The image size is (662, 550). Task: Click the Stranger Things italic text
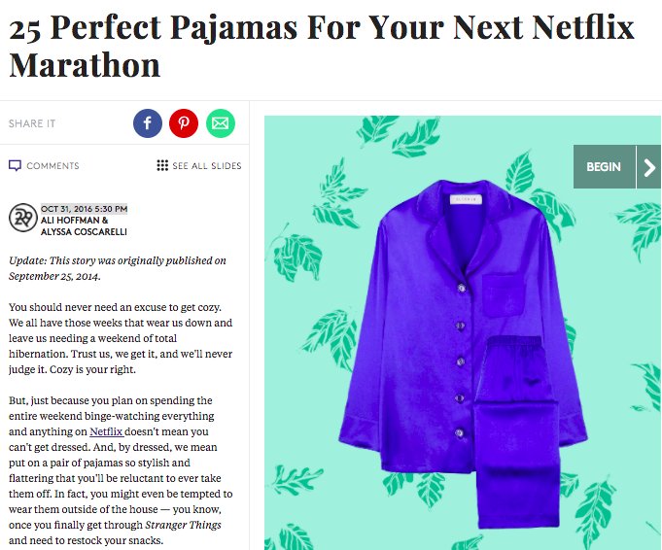click(183, 525)
